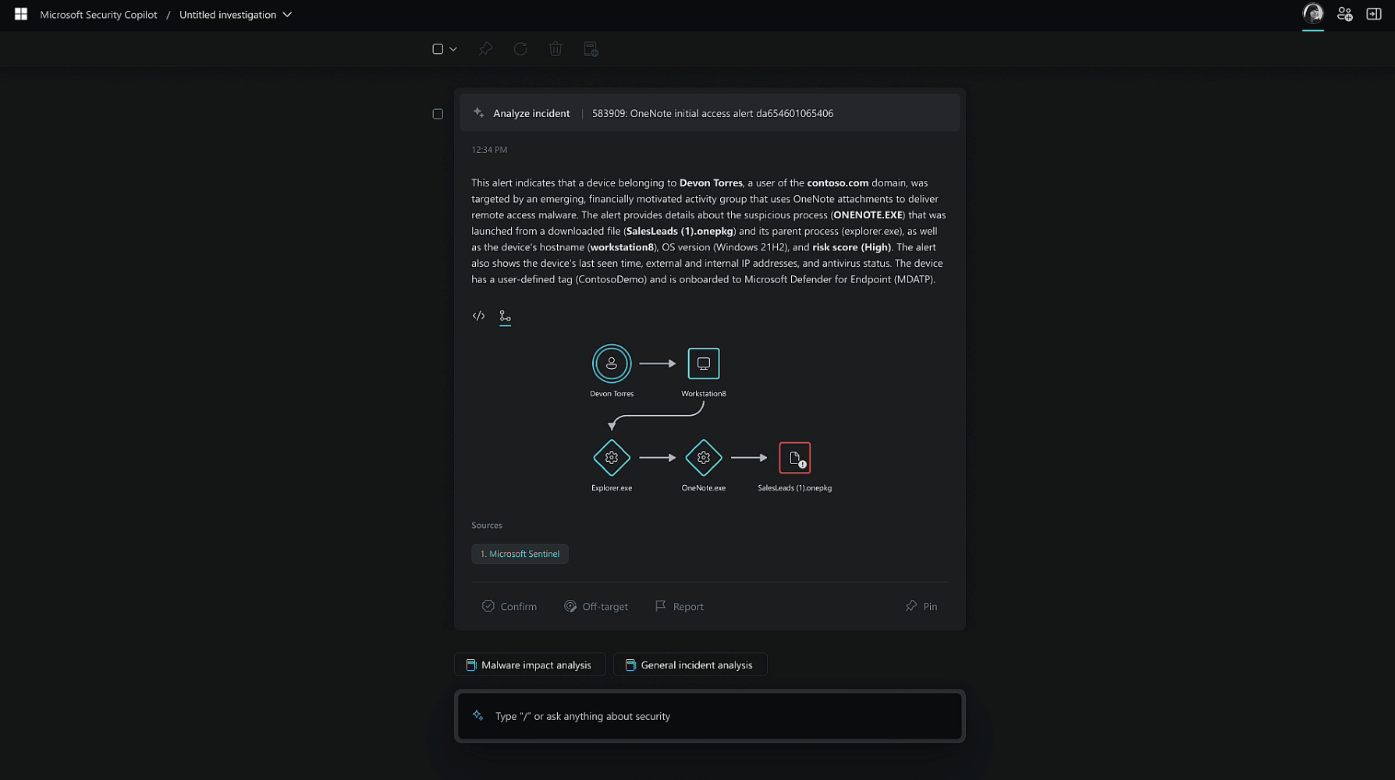Open the Microsoft Sentinel source entry
Image resolution: width=1395 pixels, height=780 pixels.
tap(520, 554)
